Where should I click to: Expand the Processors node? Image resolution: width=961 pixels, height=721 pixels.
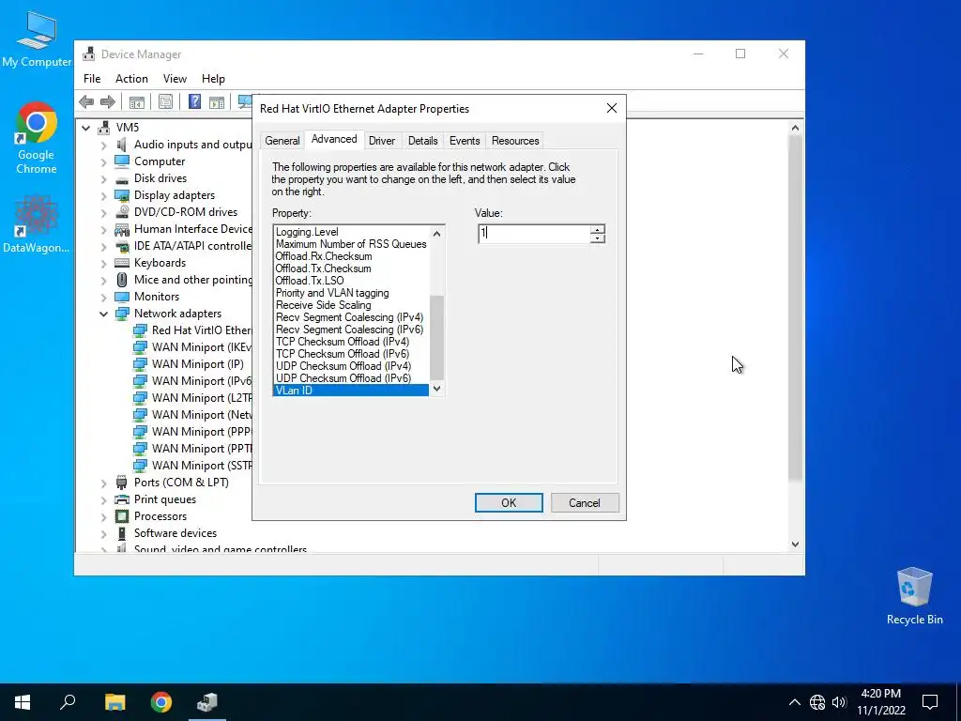[x=103, y=517]
